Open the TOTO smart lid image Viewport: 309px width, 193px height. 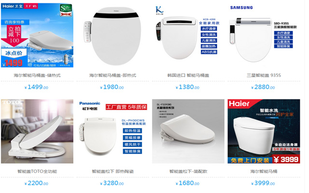(x=37, y=131)
